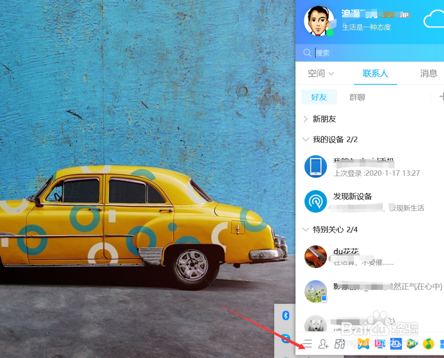Click the add friend icon
444x358 pixels.
coord(323,344)
